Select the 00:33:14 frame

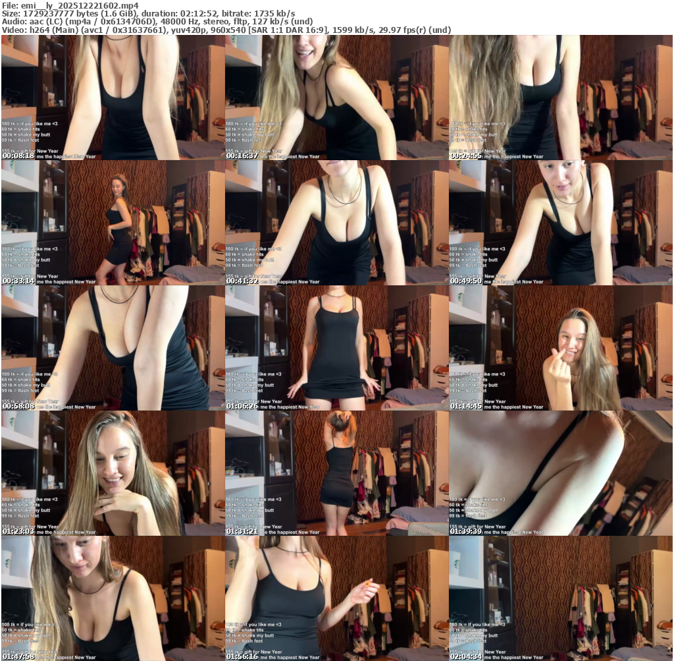point(113,223)
